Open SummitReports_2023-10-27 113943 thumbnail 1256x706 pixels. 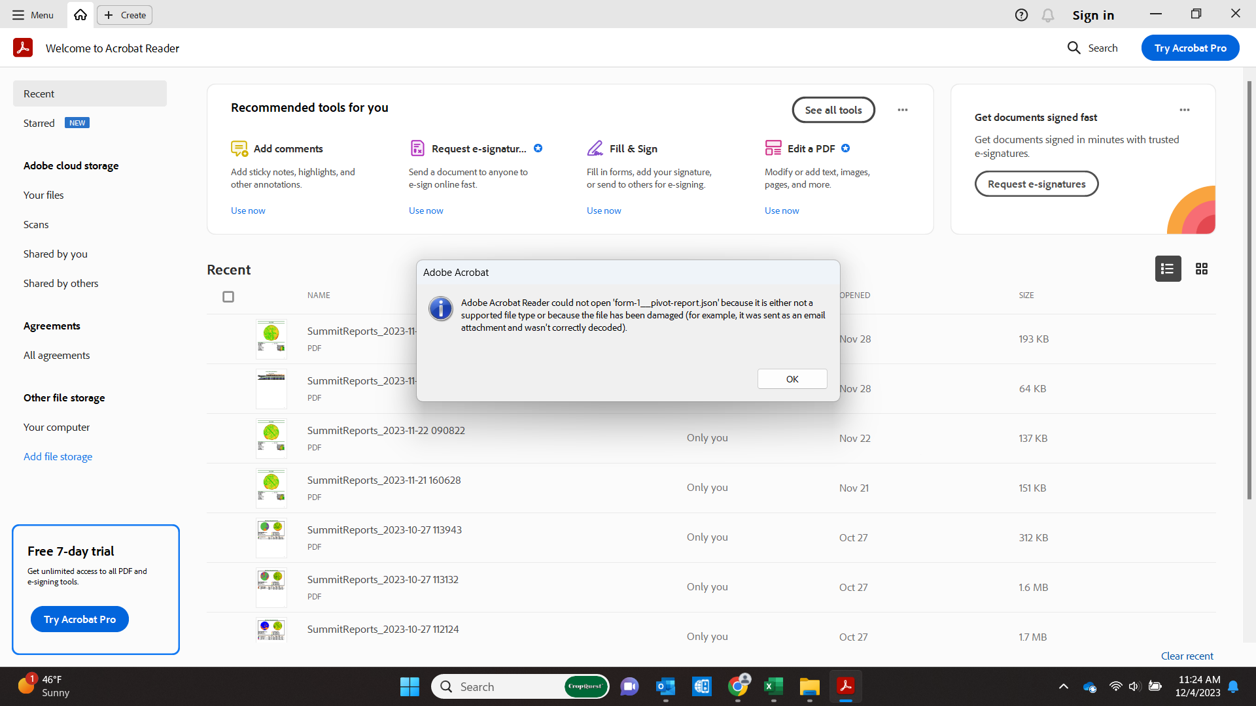(x=271, y=537)
